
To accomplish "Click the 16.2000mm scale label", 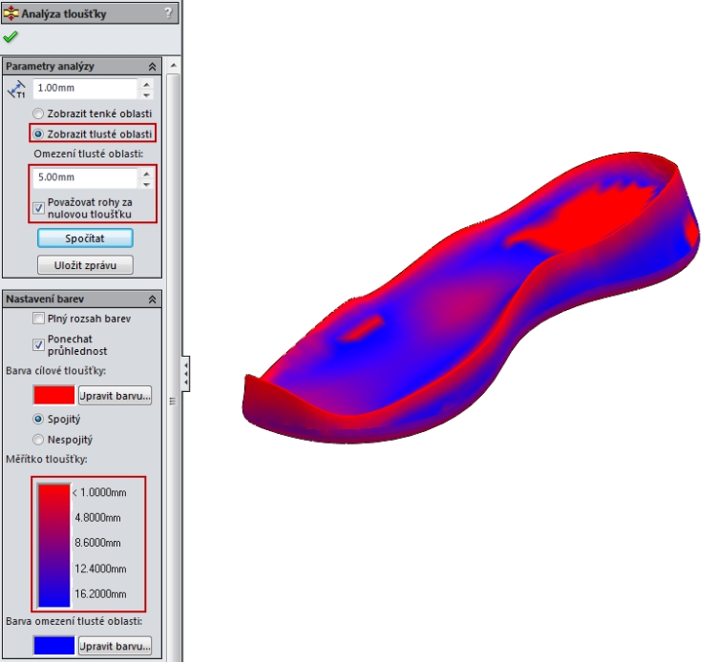I will 100,594.
